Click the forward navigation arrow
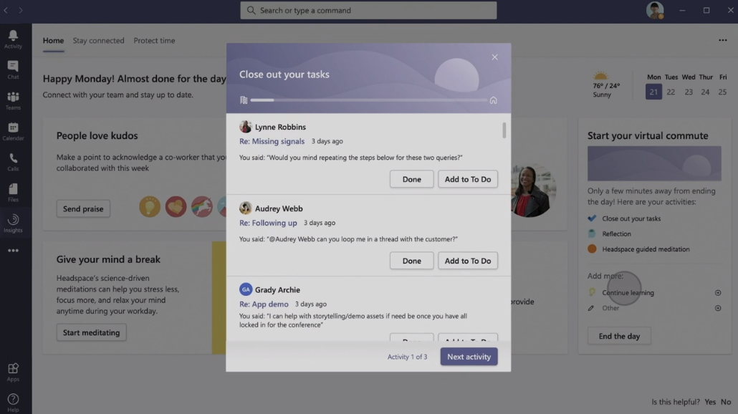Image resolution: width=738 pixels, height=414 pixels. (20, 10)
